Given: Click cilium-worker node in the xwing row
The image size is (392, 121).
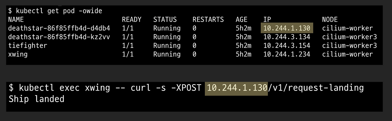Looking at the screenshot, I should pyautogui.click(x=348, y=54).
